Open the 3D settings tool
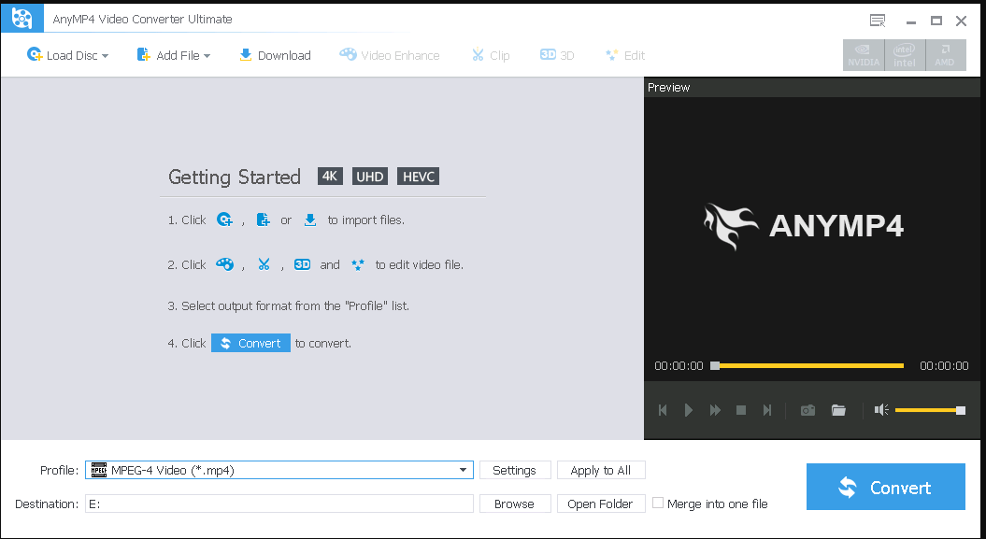The image size is (986, 539). [x=557, y=55]
